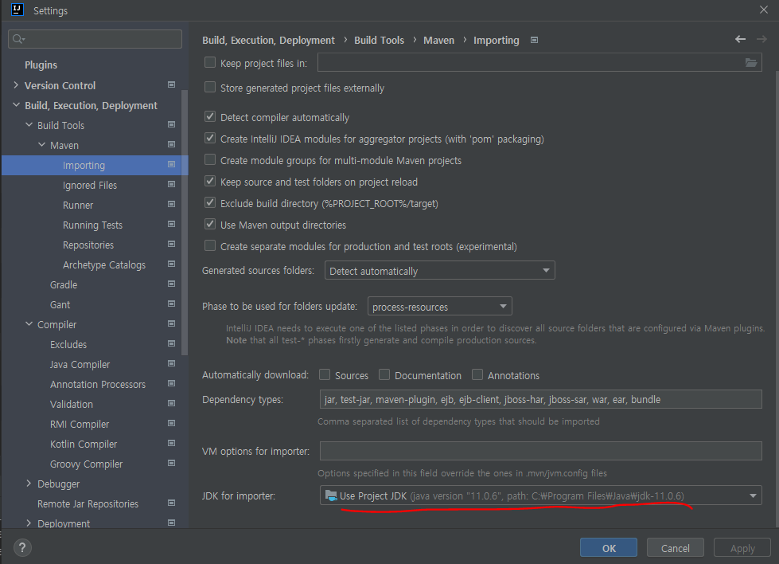
Task: Click project-level icon beside Gant
Action: (x=171, y=304)
